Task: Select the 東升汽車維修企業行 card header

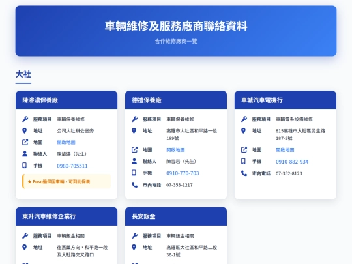Action: [x=66, y=216]
